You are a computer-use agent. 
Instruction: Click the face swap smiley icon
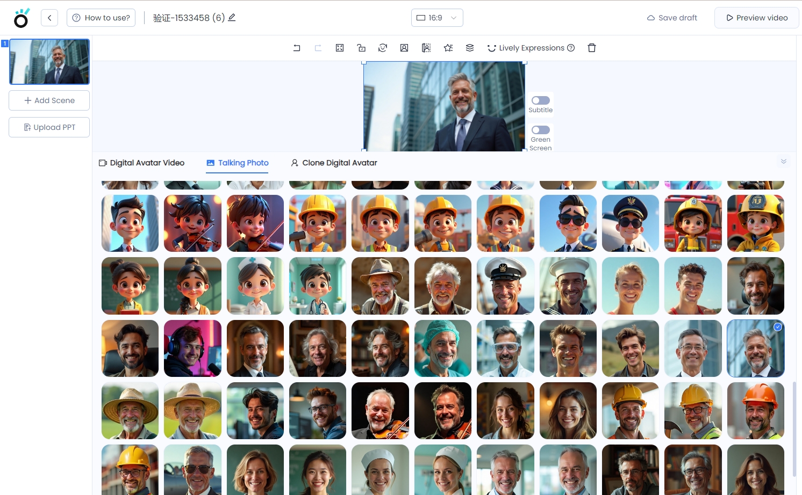tap(383, 48)
